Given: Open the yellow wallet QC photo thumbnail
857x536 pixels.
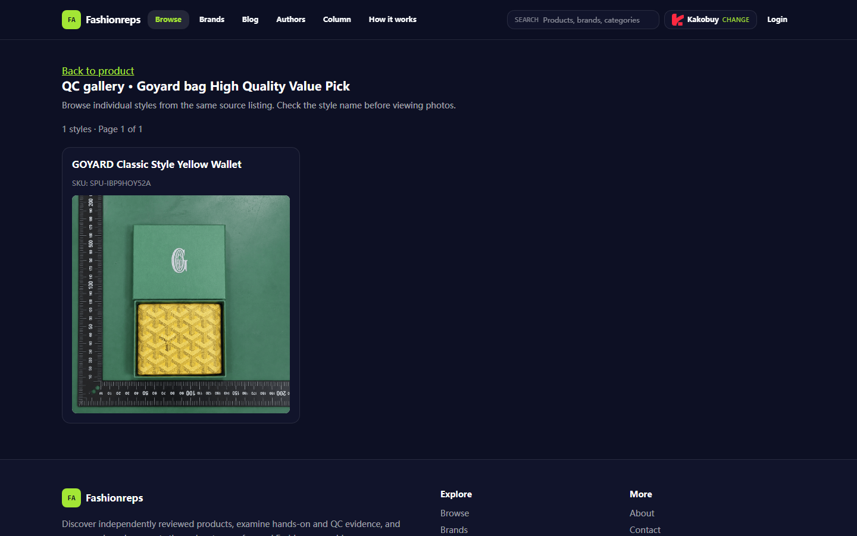Looking at the screenshot, I should pyautogui.click(x=181, y=304).
